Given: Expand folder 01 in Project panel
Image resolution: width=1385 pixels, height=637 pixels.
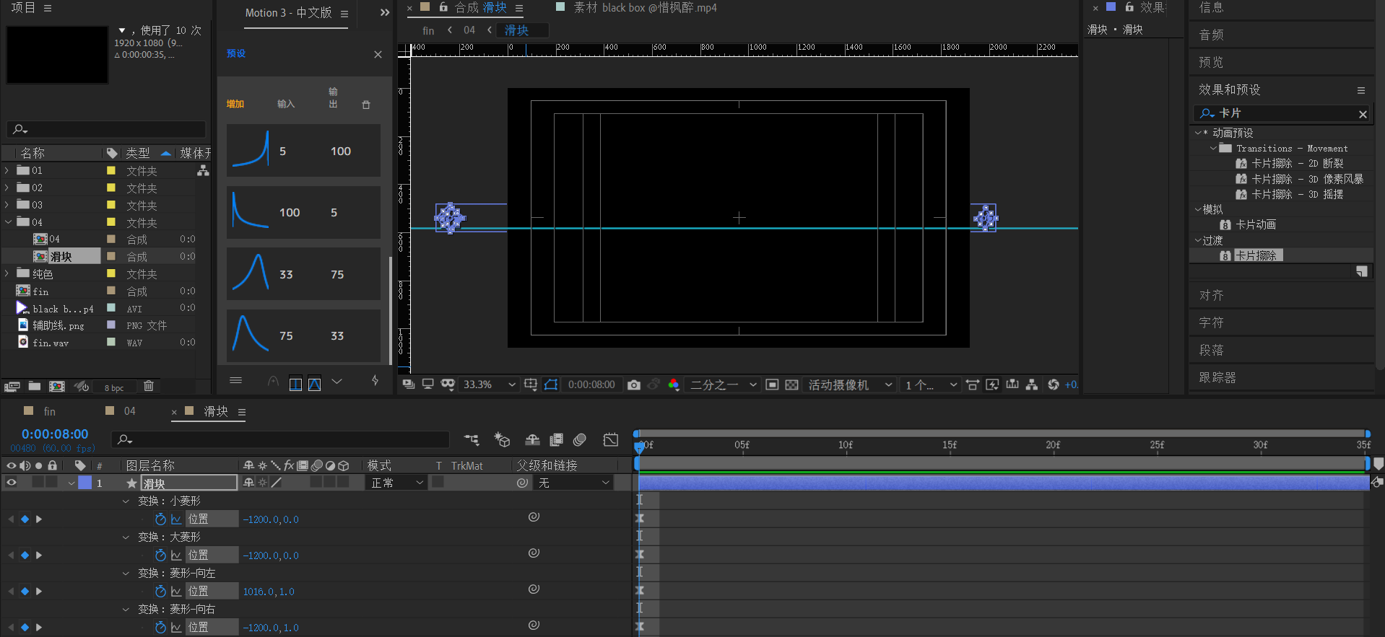Looking at the screenshot, I should pos(7,170).
